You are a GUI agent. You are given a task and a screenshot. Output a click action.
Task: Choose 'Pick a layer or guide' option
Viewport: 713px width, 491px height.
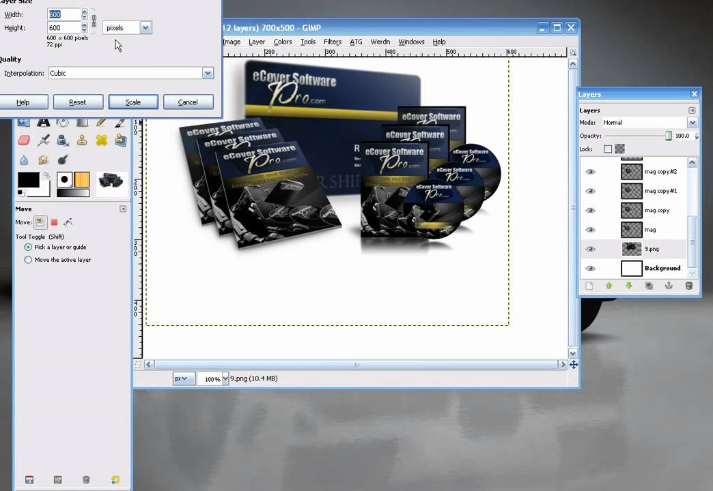55,247
